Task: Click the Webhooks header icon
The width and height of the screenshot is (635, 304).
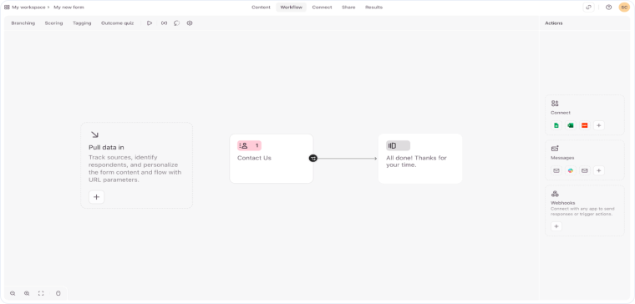Action: click(x=555, y=194)
